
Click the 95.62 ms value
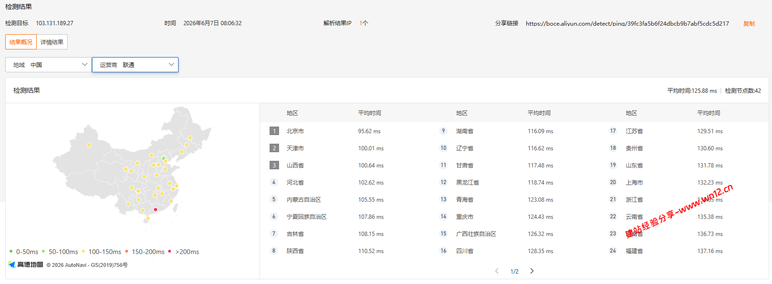(370, 131)
